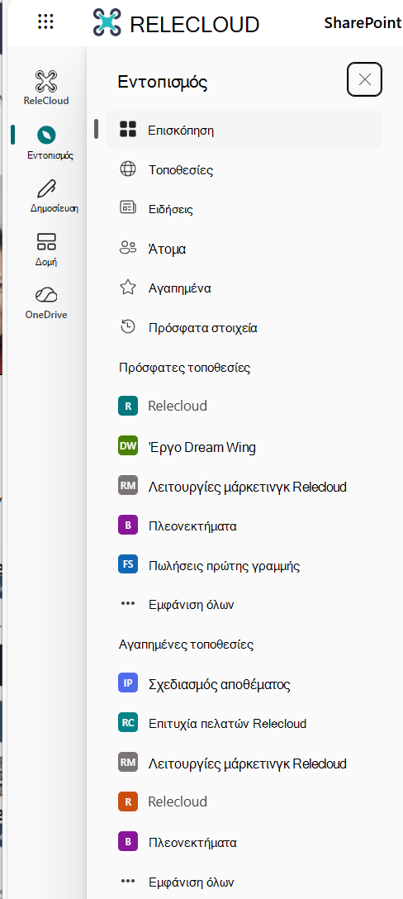Click the blue FS site icon
The width and height of the screenshot is (403, 899).
[x=128, y=564]
